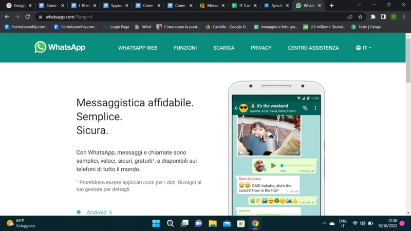
Task: Open Microsoft Store from the taskbar
Action: pos(241,223)
